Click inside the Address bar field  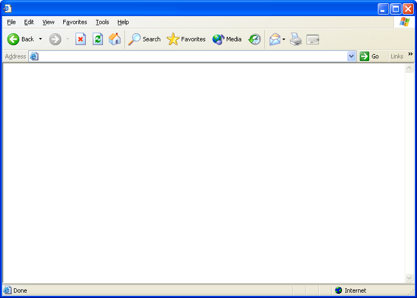tap(192, 56)
